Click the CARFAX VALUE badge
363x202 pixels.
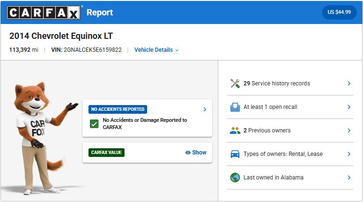point(106,153)
